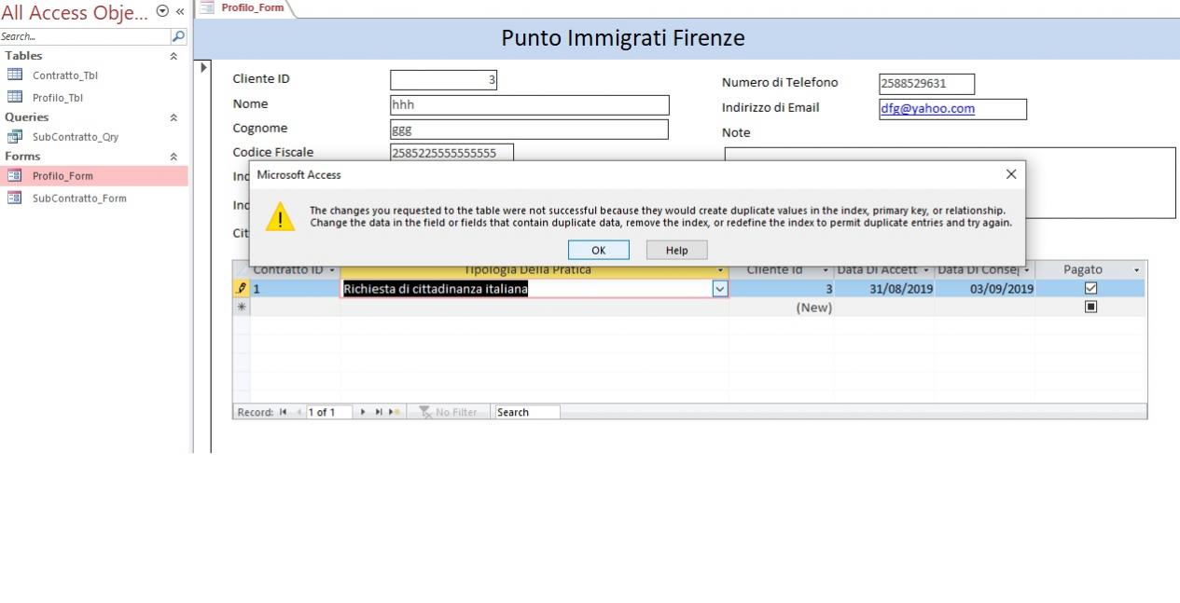
Task: Click the subform select-all corner box
Action: pos(241,270)
